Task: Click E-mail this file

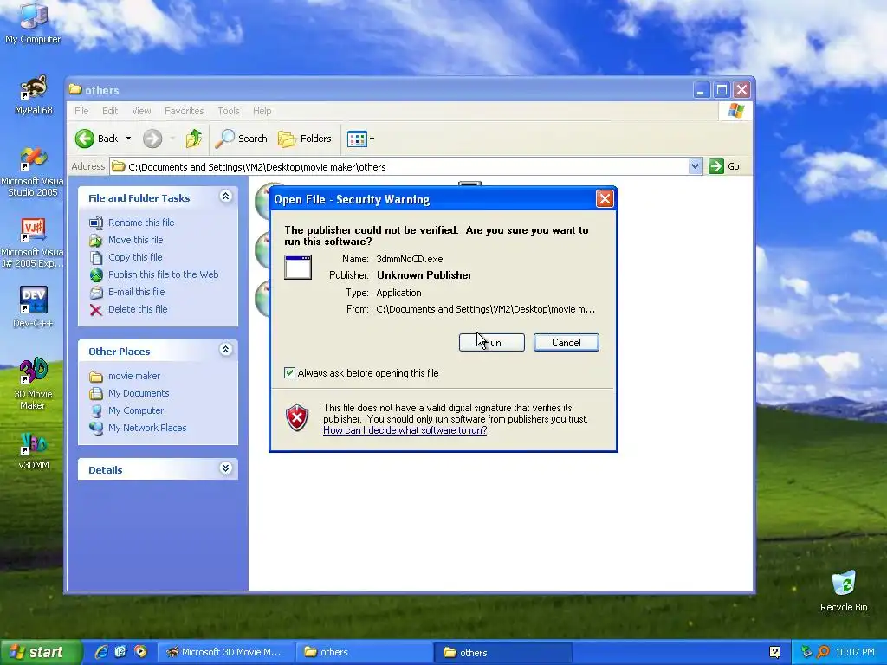Action: click(136, 293)
